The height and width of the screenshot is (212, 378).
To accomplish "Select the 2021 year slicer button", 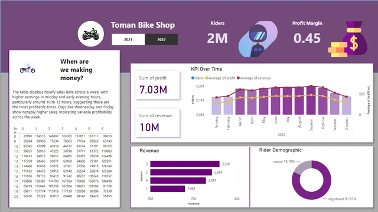I will (x=128, y=39).
